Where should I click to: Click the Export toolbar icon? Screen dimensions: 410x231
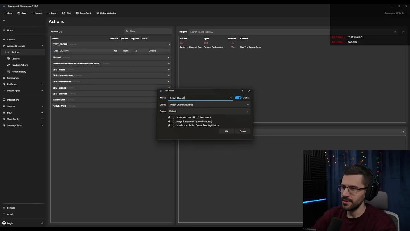click(x=48, y=13)
